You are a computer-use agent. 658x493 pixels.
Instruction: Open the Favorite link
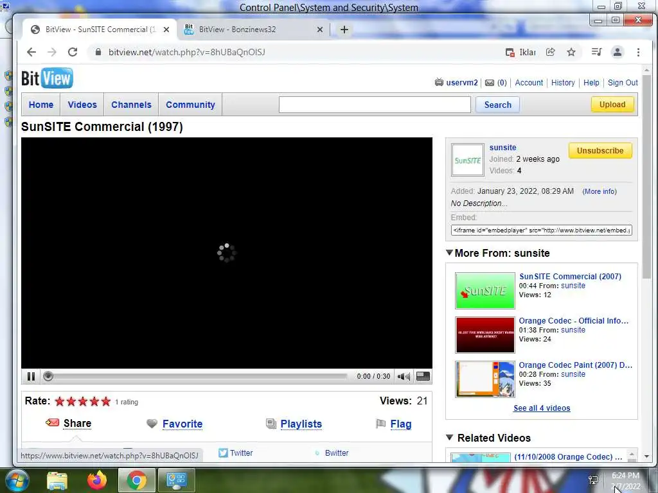pyautogui.click(x=182, y=424)
